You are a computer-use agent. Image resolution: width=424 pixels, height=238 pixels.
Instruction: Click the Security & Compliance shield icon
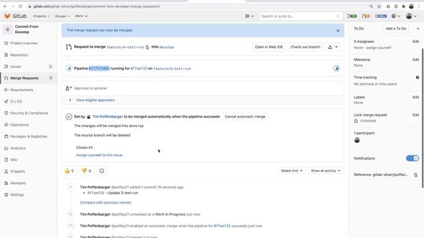click(6, 113)
